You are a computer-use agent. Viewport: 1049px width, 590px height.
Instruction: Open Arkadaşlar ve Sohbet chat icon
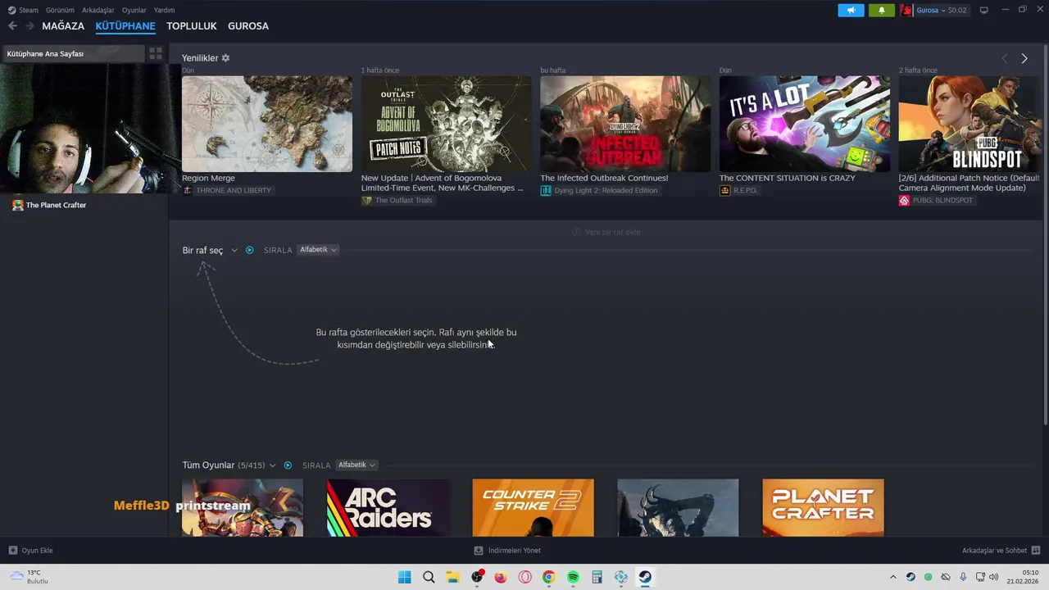click(1036, 551)
